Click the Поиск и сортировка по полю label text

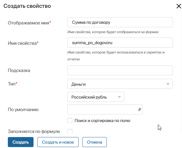[102, 121]
